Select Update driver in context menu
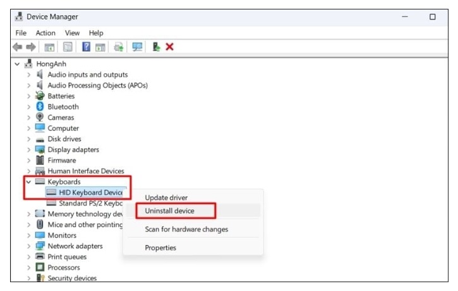The width and height of the screenshot is (458, 291). 166,198
